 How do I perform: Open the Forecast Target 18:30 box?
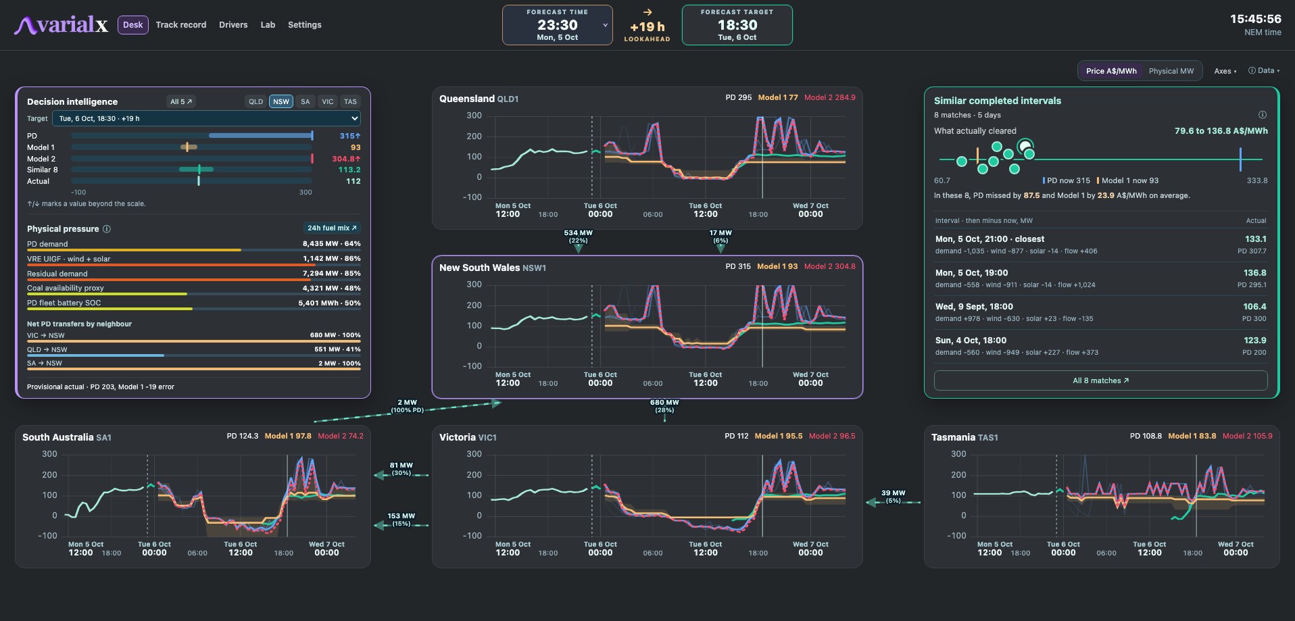tap(737, 25)
